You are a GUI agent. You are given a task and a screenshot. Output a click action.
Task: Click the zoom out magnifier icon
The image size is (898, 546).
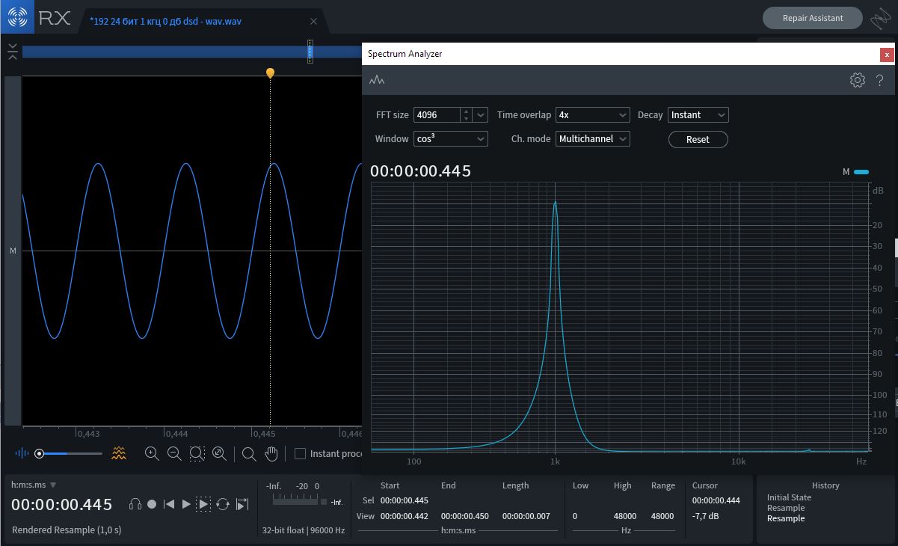click(174, 453)
